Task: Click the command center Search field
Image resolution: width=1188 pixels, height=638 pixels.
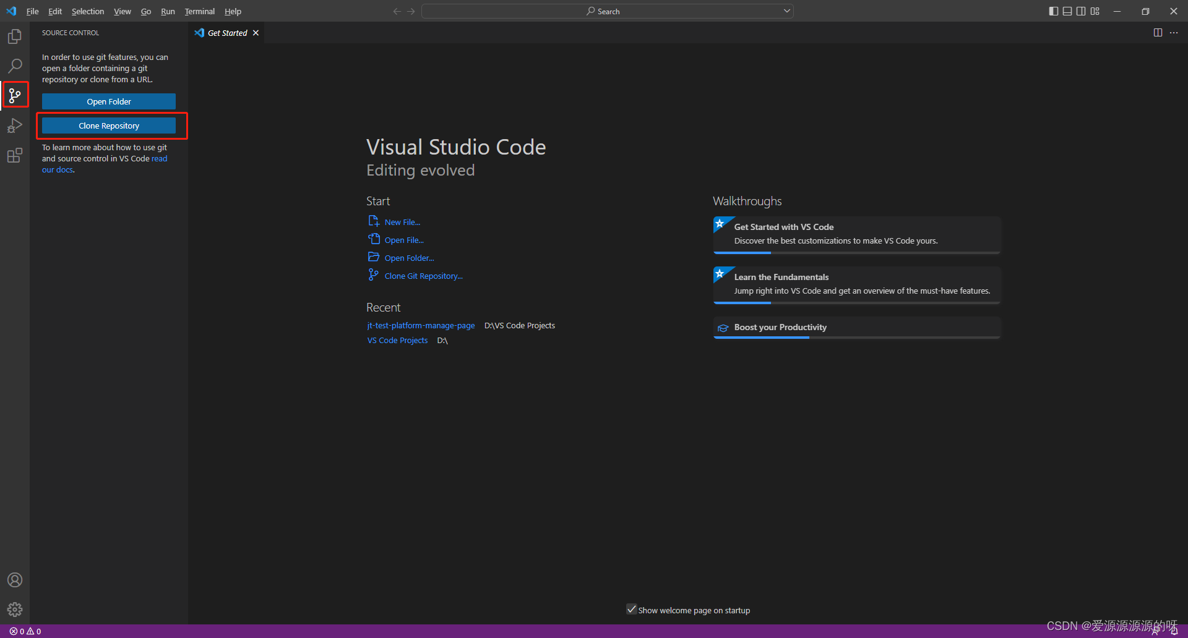Action: click(x=607, y=11)
